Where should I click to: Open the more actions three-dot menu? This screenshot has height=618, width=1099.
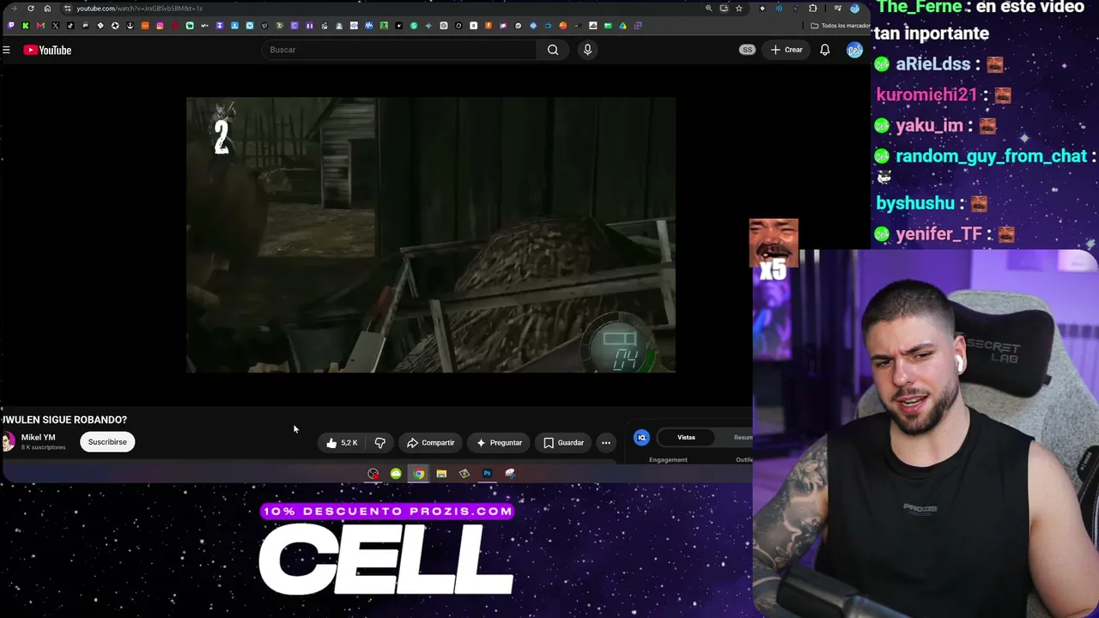click(606, 443)
